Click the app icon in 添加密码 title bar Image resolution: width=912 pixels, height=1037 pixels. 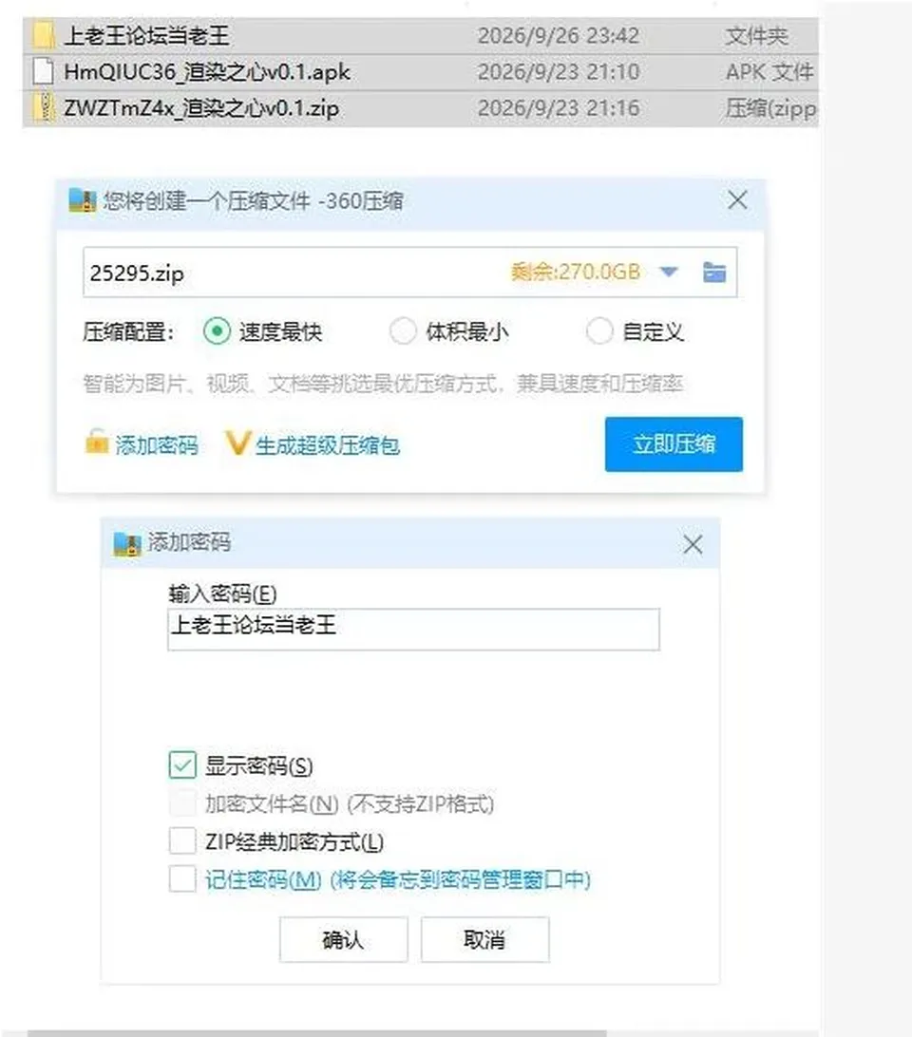click(x=127, y=543)
